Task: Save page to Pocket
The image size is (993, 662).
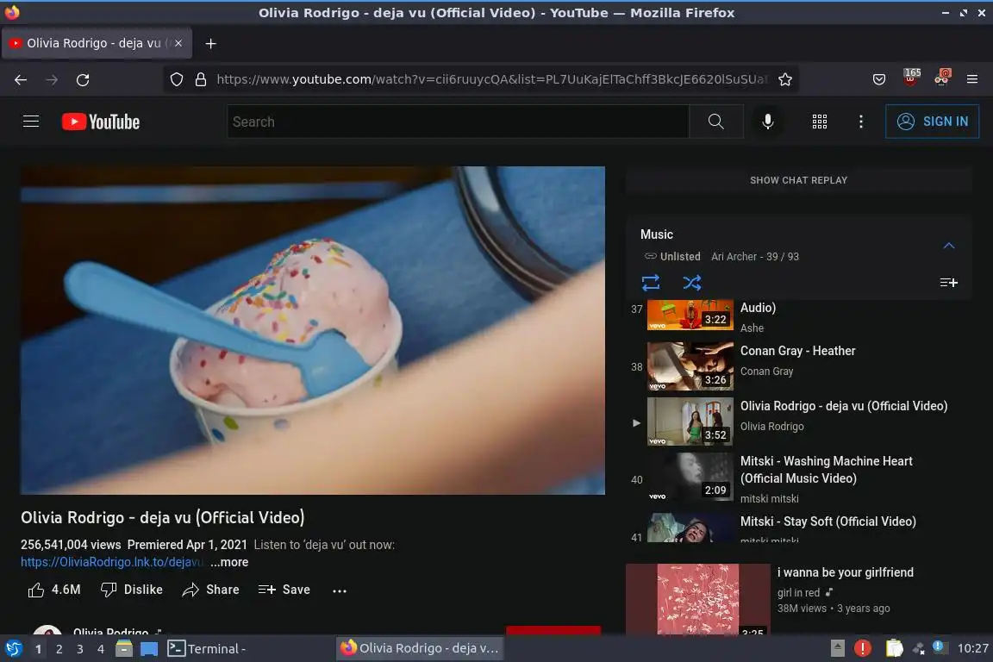Action: click(x=879, y=80)
